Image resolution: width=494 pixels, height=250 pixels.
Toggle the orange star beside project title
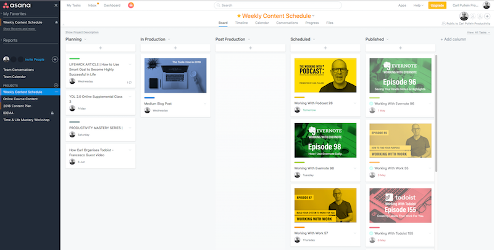tap(239, 16)
